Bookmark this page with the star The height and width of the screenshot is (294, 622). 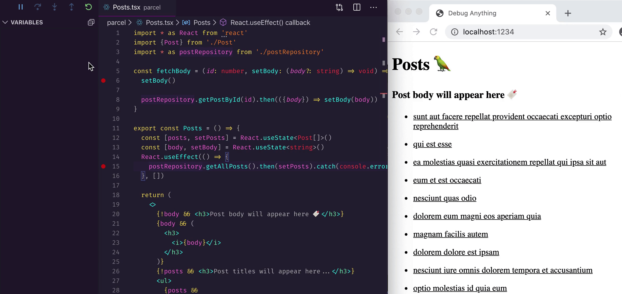coord(603,32)
